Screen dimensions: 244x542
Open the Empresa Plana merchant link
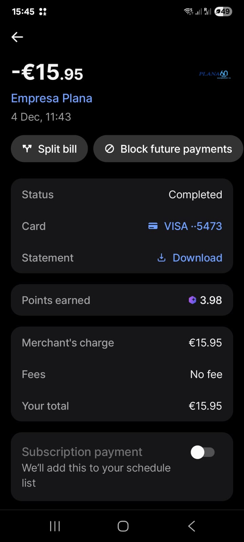tap(52, 98)
